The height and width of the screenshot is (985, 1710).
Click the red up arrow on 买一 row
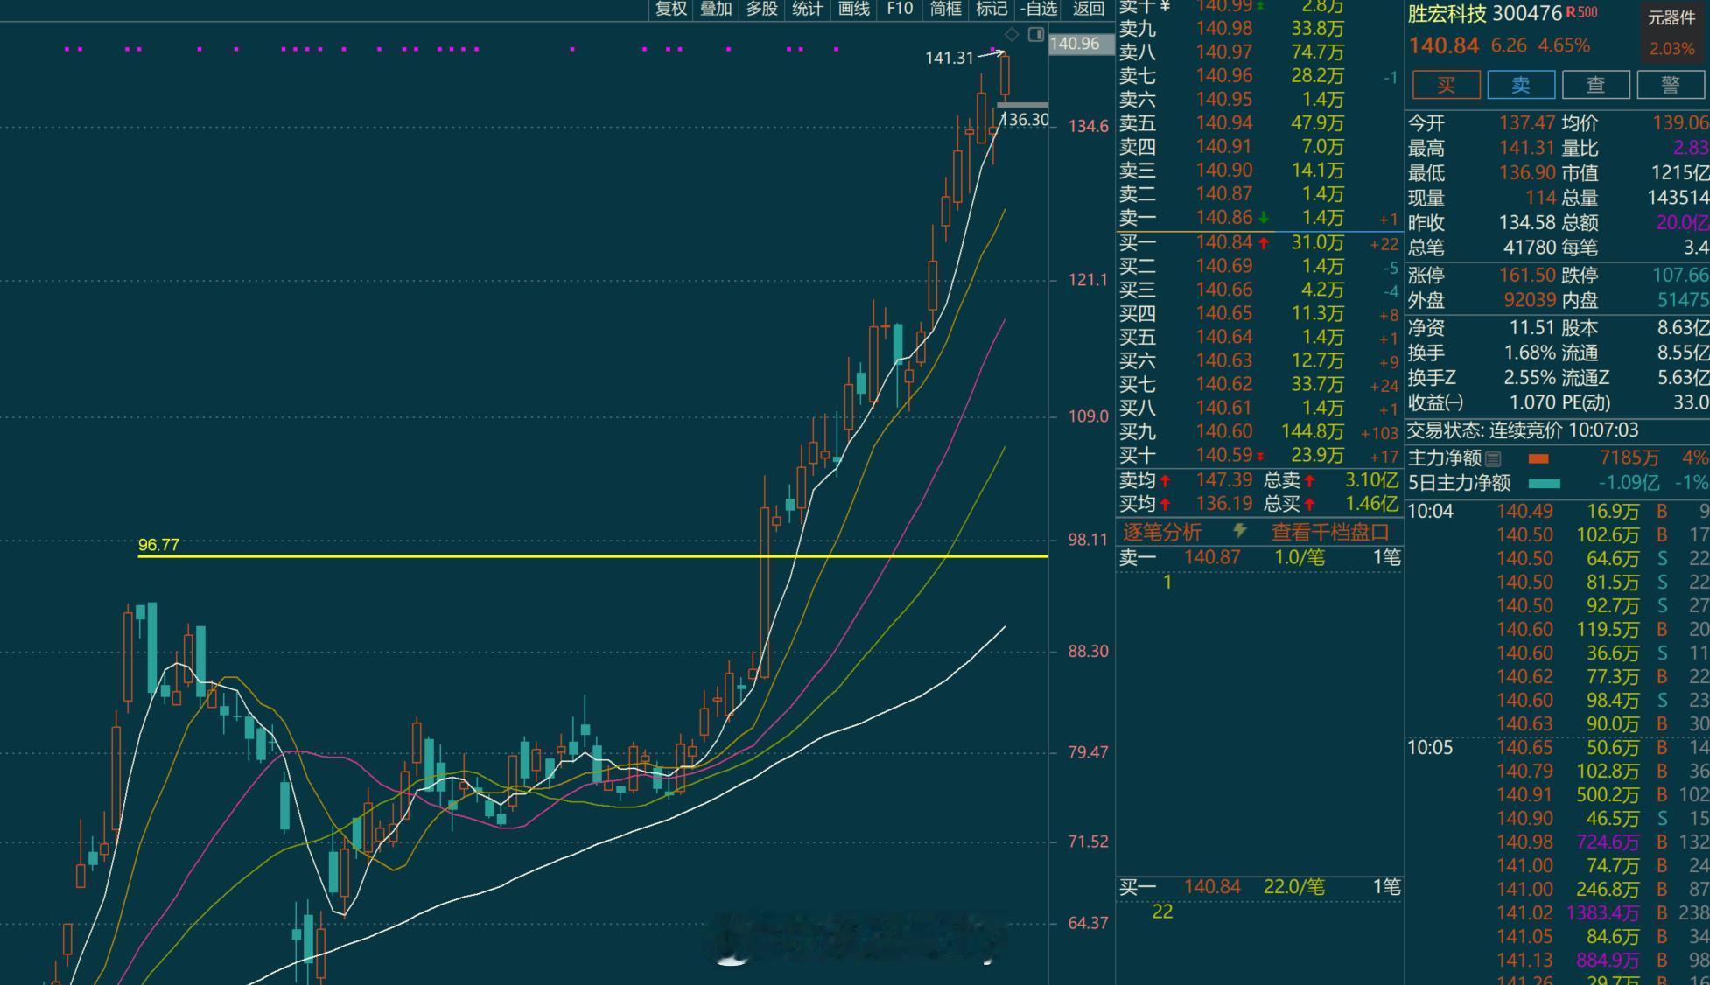(1264, 243)
